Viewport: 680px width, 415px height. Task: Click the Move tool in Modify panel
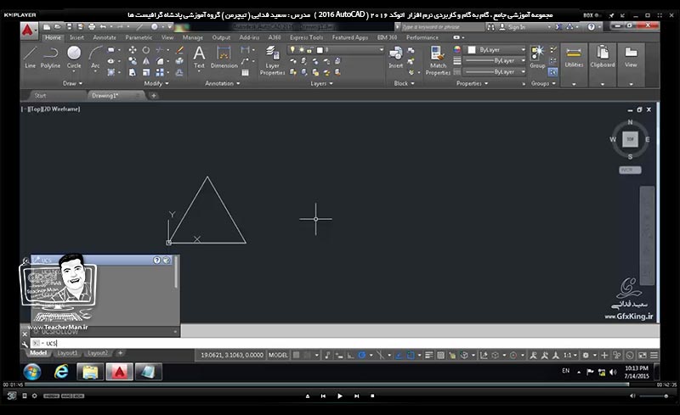[133, 50]
